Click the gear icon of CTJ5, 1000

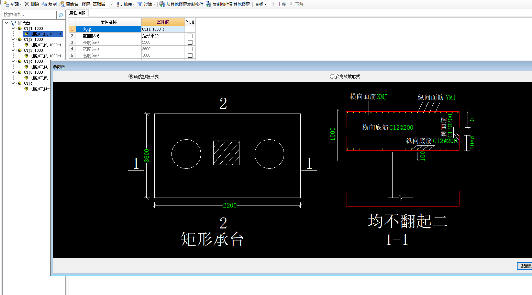point(20,72)
